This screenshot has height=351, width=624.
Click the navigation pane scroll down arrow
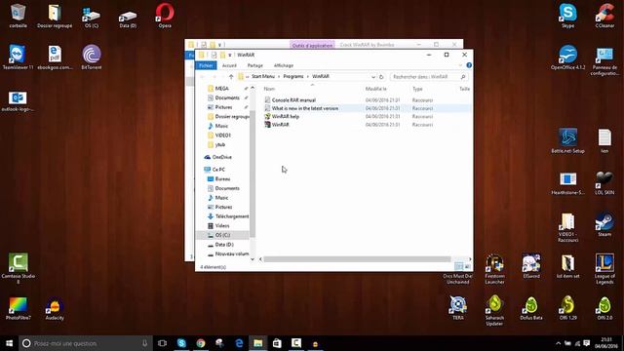(253, 259)
